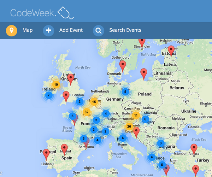Click the Search Events magnifier icon
The height and width of the screenshot is (177, 212).
pyautogui.click(x=99, y=30)
